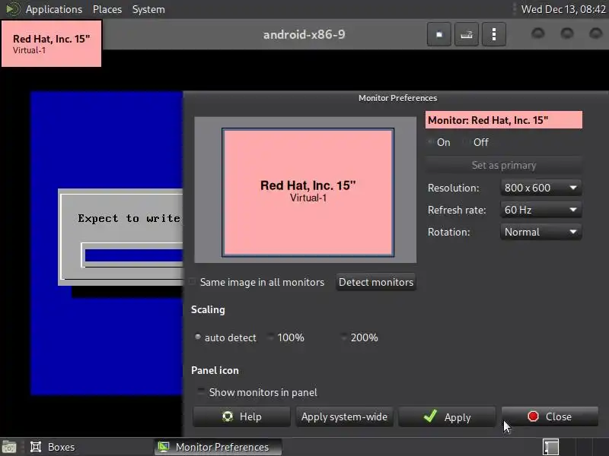Click the pink Red Hat monitor label at top-left

51,44
